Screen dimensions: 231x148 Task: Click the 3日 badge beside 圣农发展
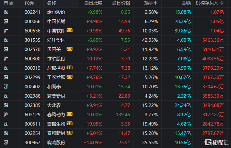pos(69,77)
